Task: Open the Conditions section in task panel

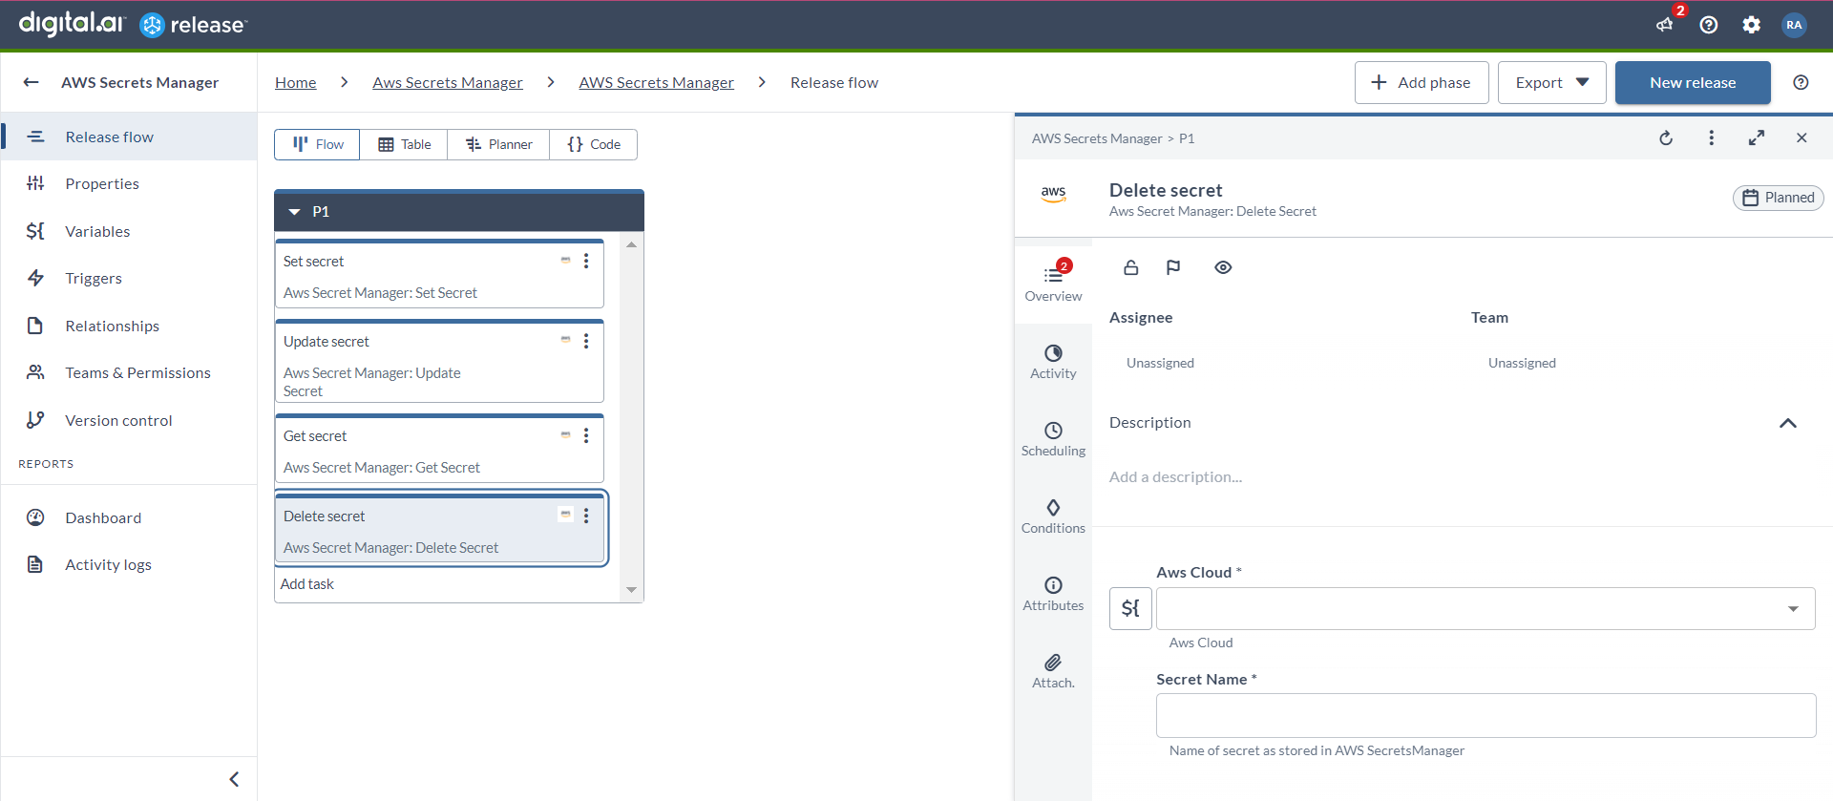Action: tap(1053, 516)
